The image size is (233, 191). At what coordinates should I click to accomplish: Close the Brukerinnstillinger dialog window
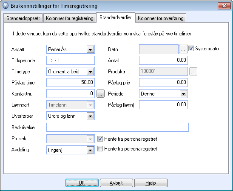point(224,6)
